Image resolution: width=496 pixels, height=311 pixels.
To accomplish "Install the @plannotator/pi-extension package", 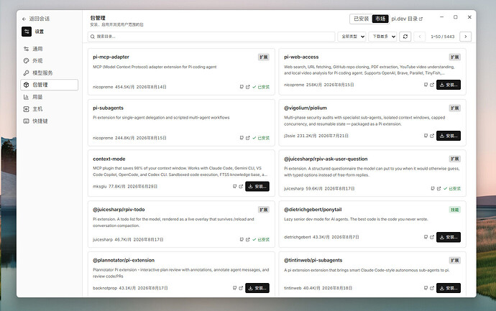I will pyautogui.click(x=257, y=288).
